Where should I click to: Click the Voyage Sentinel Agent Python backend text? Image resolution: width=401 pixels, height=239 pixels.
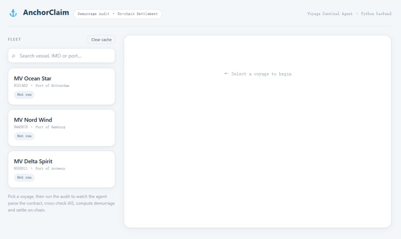(x=349, y=14)
